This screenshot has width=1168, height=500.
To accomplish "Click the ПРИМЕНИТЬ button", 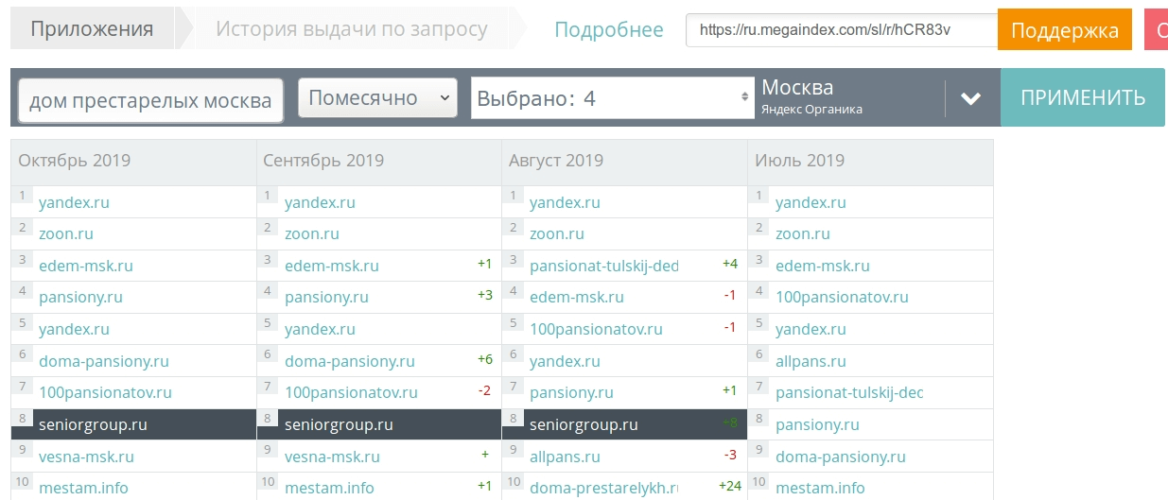I will (1083, 97).
